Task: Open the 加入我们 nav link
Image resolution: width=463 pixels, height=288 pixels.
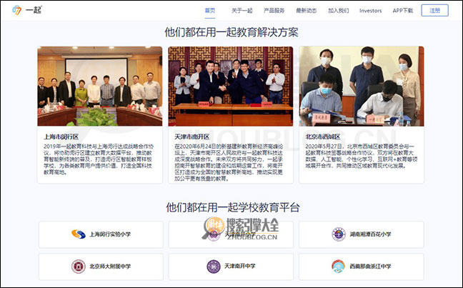Action: 339,11
